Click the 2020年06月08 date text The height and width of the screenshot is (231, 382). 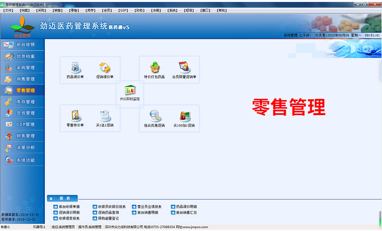coord(338,36)
